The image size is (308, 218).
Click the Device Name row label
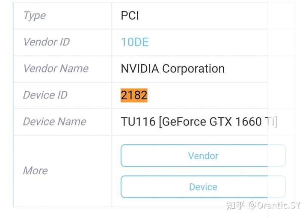(55, 121)
